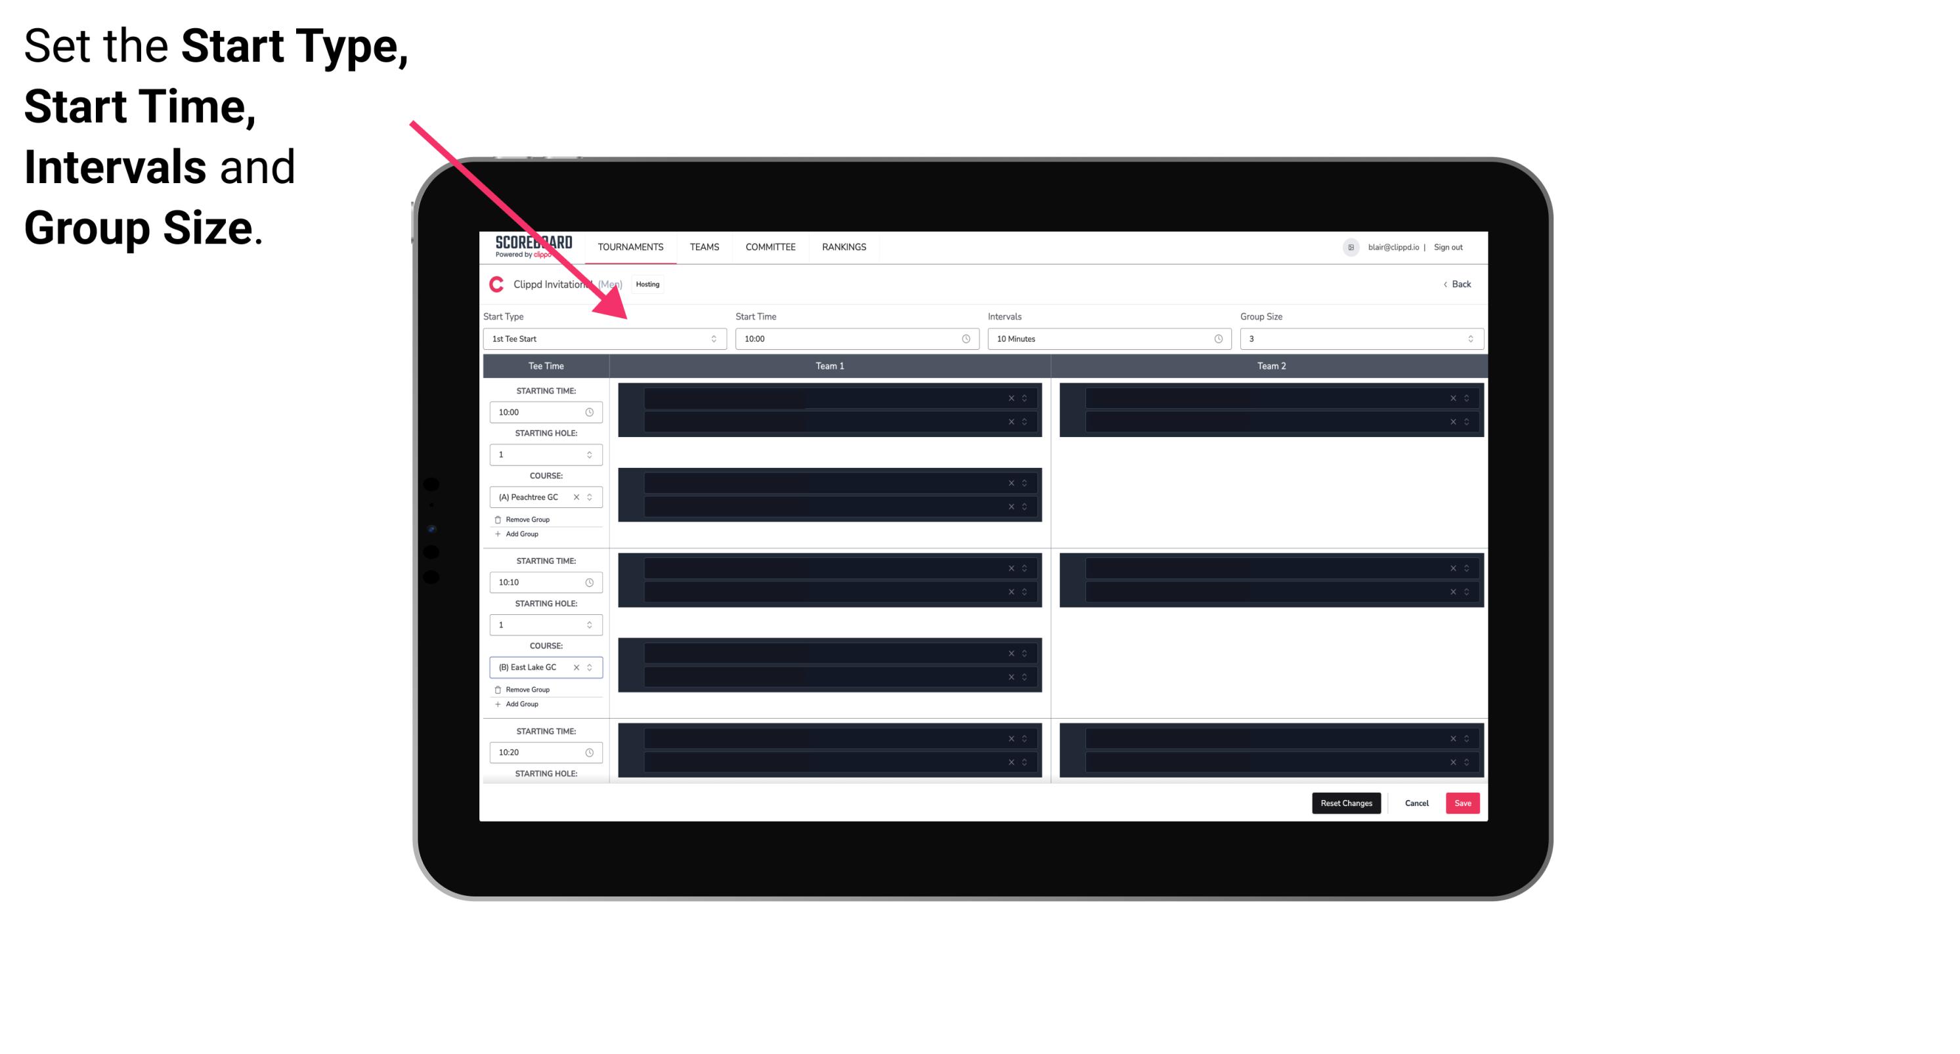The width and height of the screenshot is (1960, 1054).
Task: Click the Reset Changes button
Action: pyautogui.click(x=1347, y=802)
